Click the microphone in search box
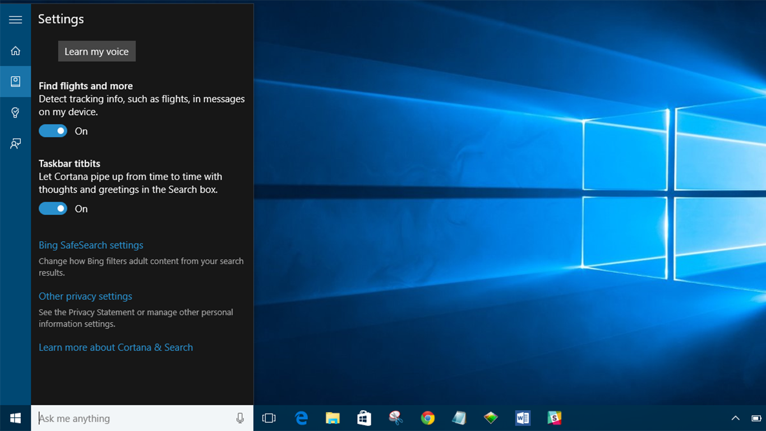This screenshot has width=766, height=431. click(x=240, y=418)
